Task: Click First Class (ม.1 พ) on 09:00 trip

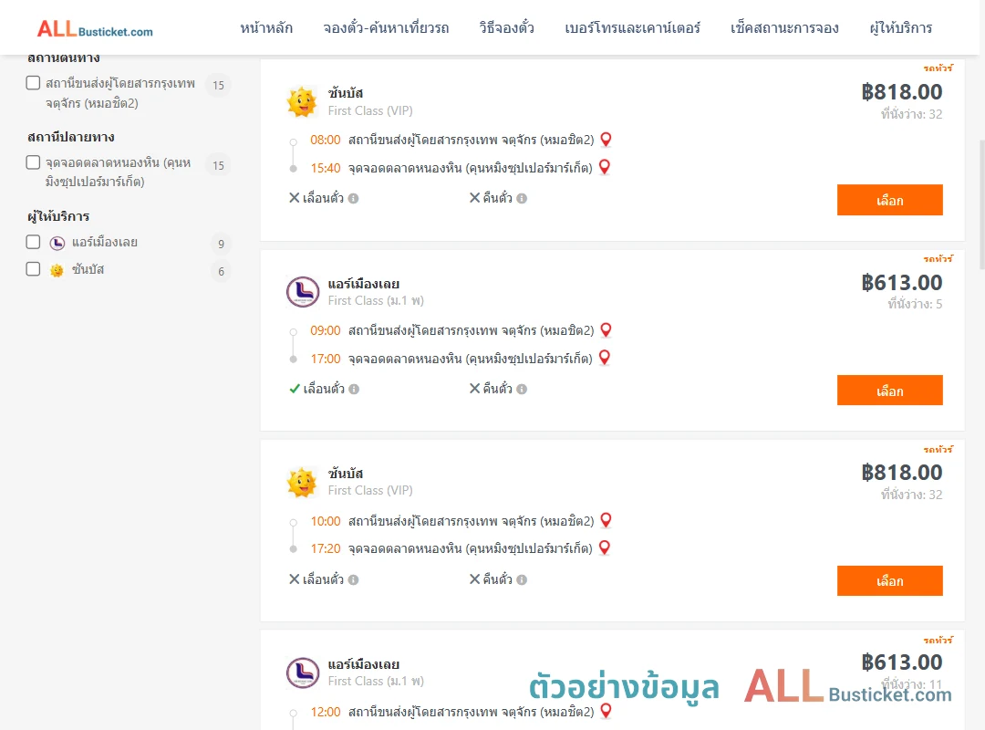Action: tap(376, 300)
